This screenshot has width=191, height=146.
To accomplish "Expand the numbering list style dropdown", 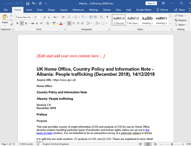I will pos(79,17).
